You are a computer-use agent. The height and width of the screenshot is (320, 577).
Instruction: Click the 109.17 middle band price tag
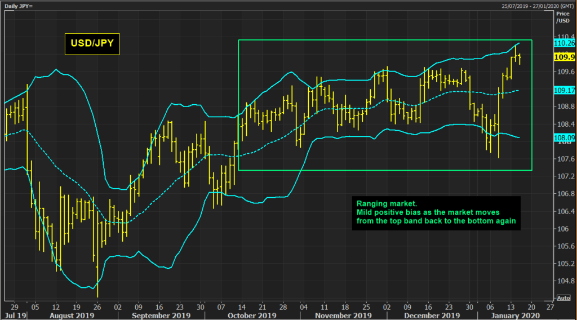(564, 90)
